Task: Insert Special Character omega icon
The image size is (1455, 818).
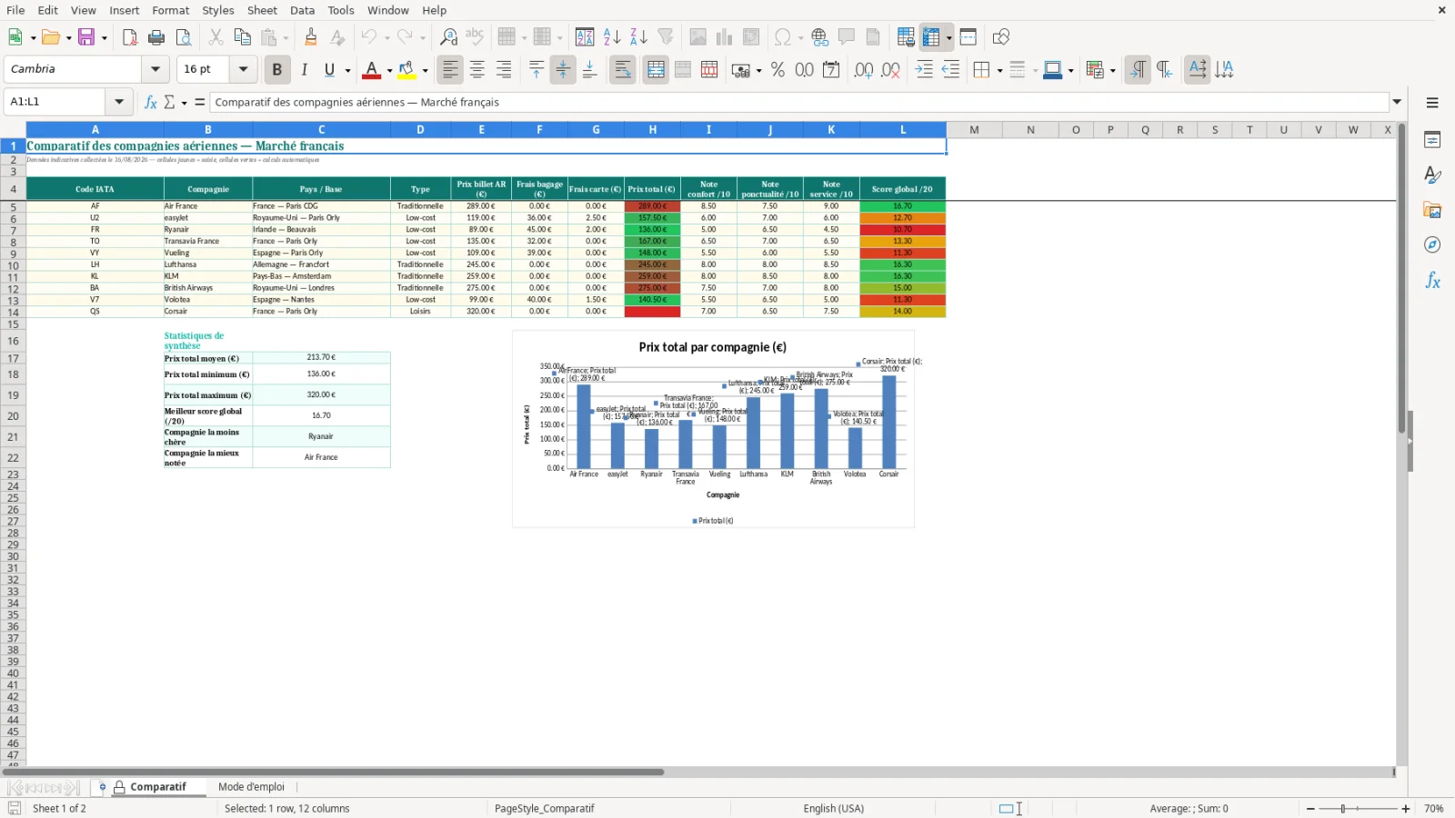Action: [x=782, y=37]
